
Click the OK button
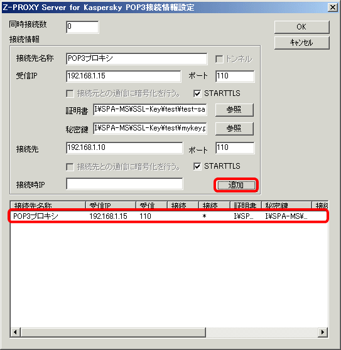301,27
